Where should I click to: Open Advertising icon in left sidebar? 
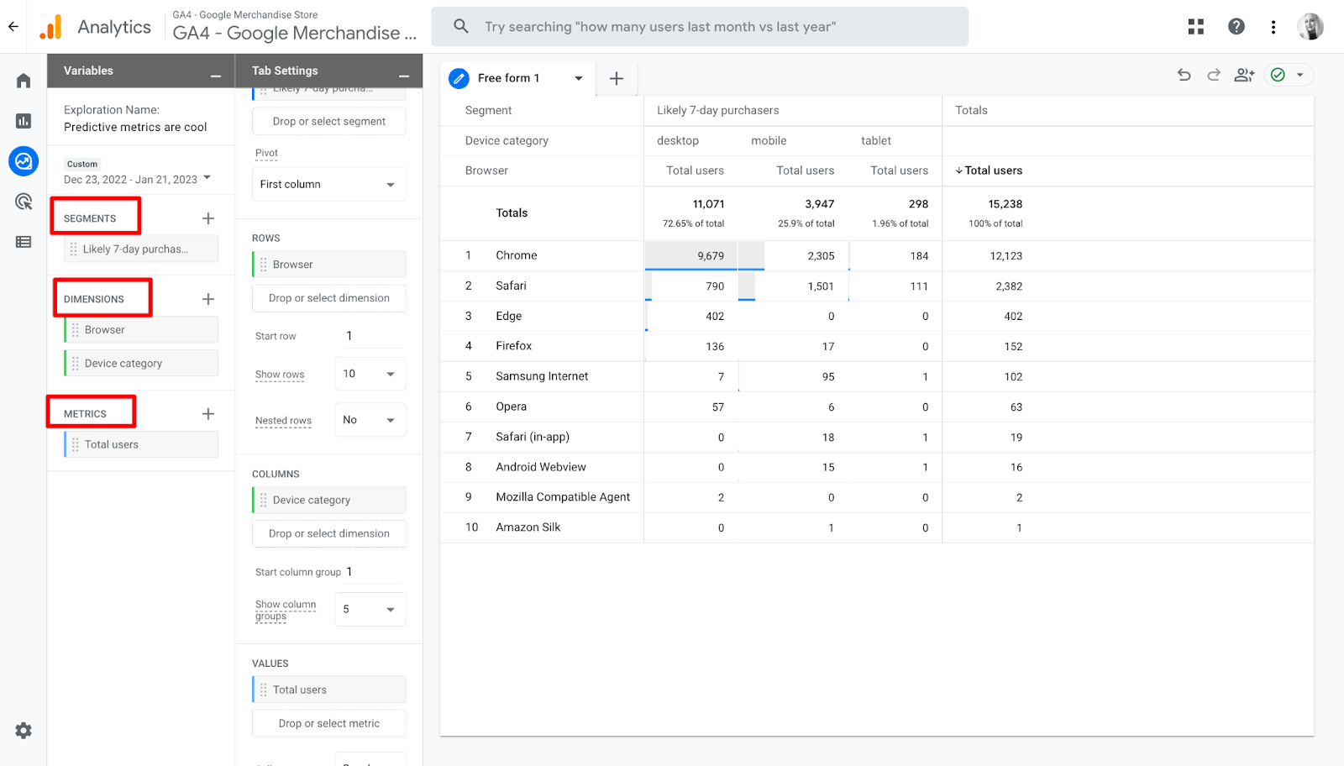point(24,202)
